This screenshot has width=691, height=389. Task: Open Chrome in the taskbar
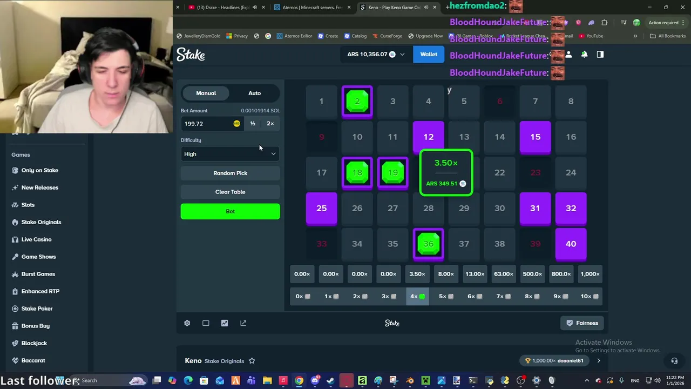(299, 380)
